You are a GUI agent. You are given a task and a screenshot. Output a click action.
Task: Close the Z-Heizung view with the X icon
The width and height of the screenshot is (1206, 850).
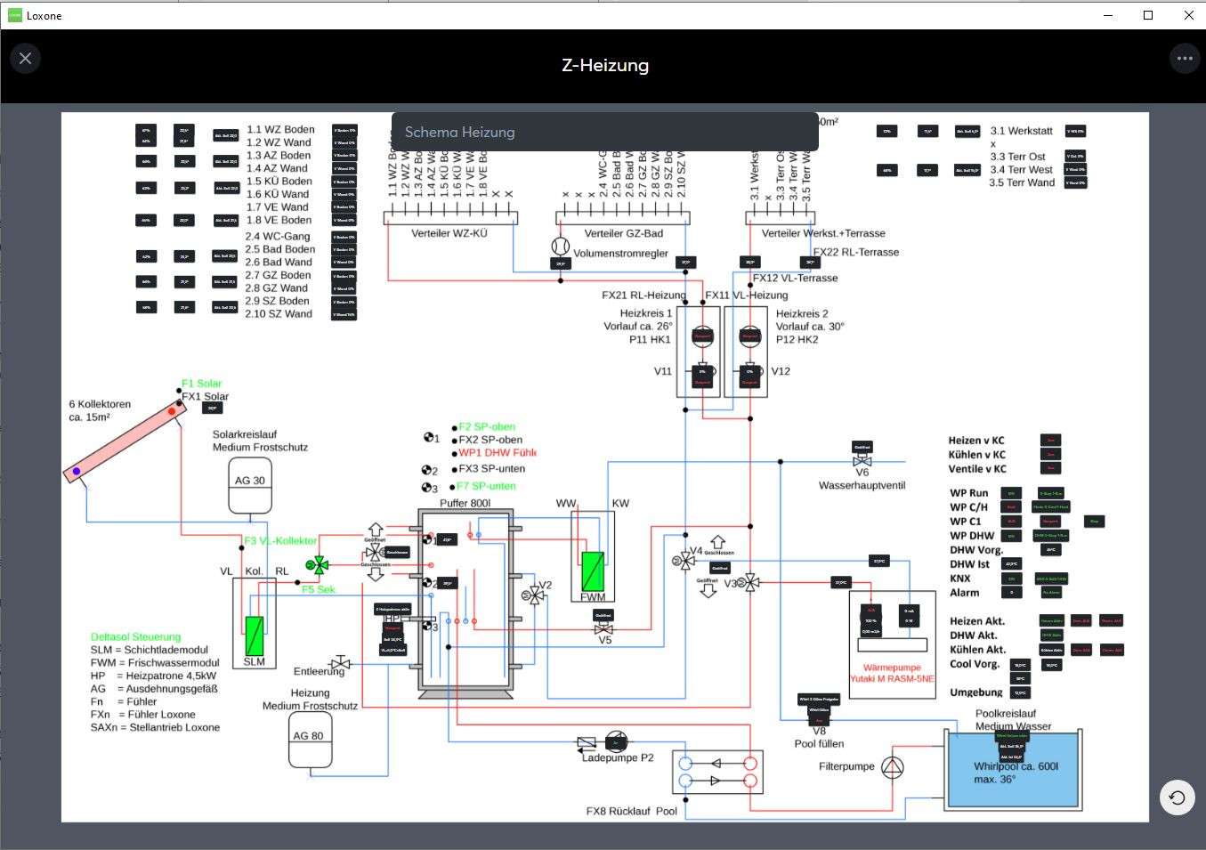25,58
